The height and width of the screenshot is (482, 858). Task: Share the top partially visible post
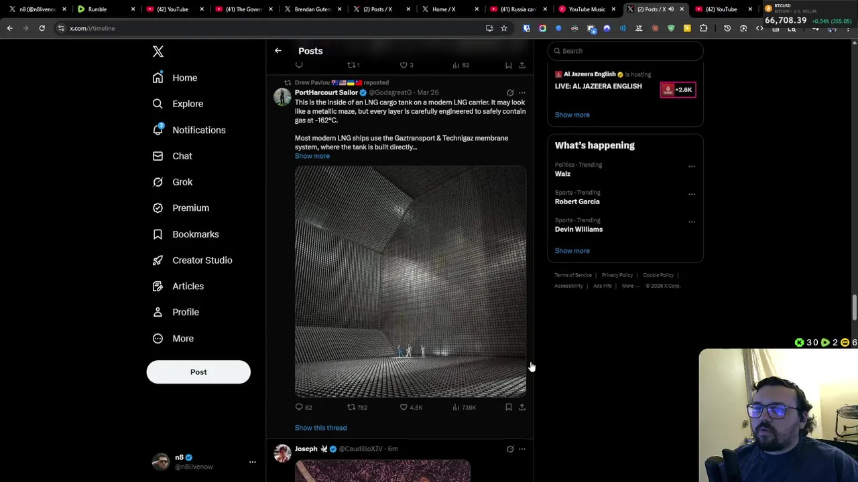(x=522, y=65)
